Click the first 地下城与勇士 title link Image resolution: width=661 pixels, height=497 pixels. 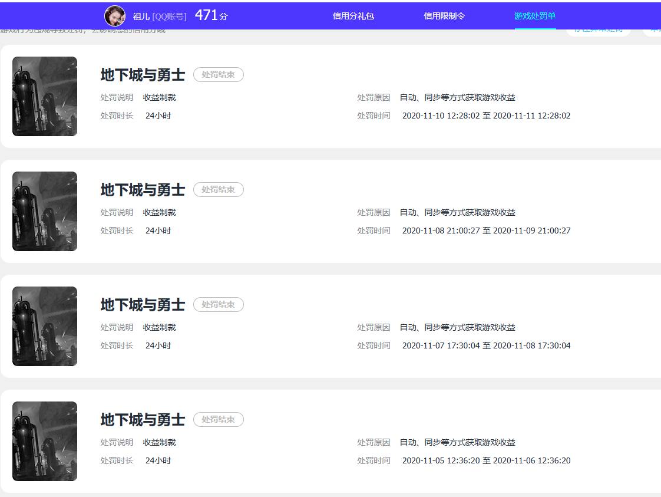(x=143, y=75)
